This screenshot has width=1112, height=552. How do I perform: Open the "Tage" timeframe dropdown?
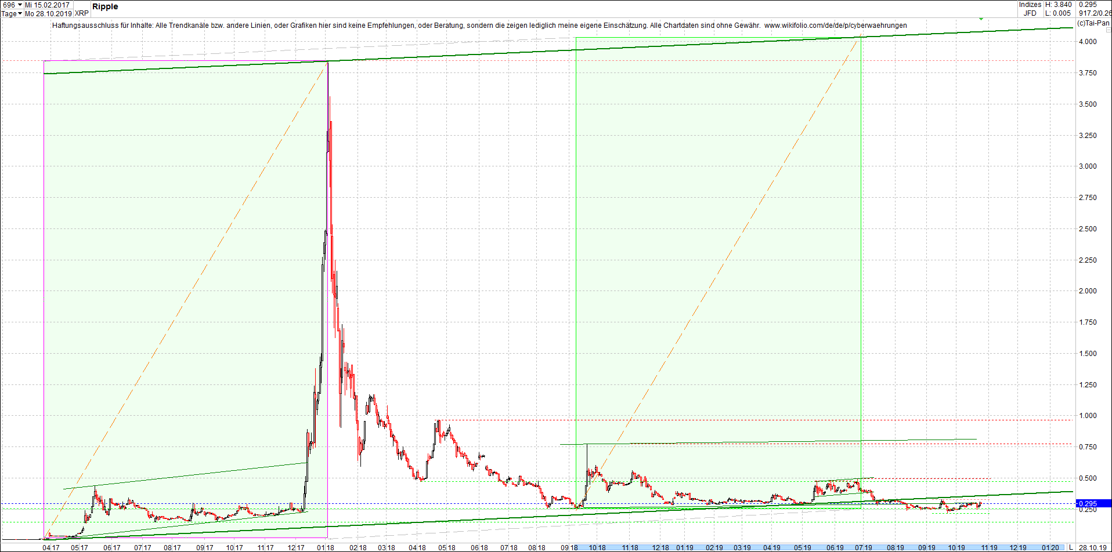click(10, 13)
